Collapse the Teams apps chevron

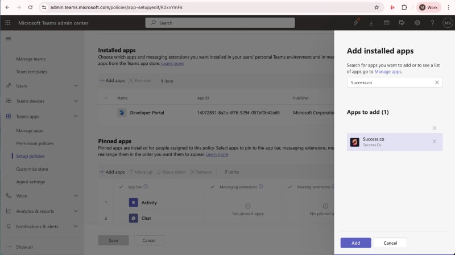coord(76,116)
